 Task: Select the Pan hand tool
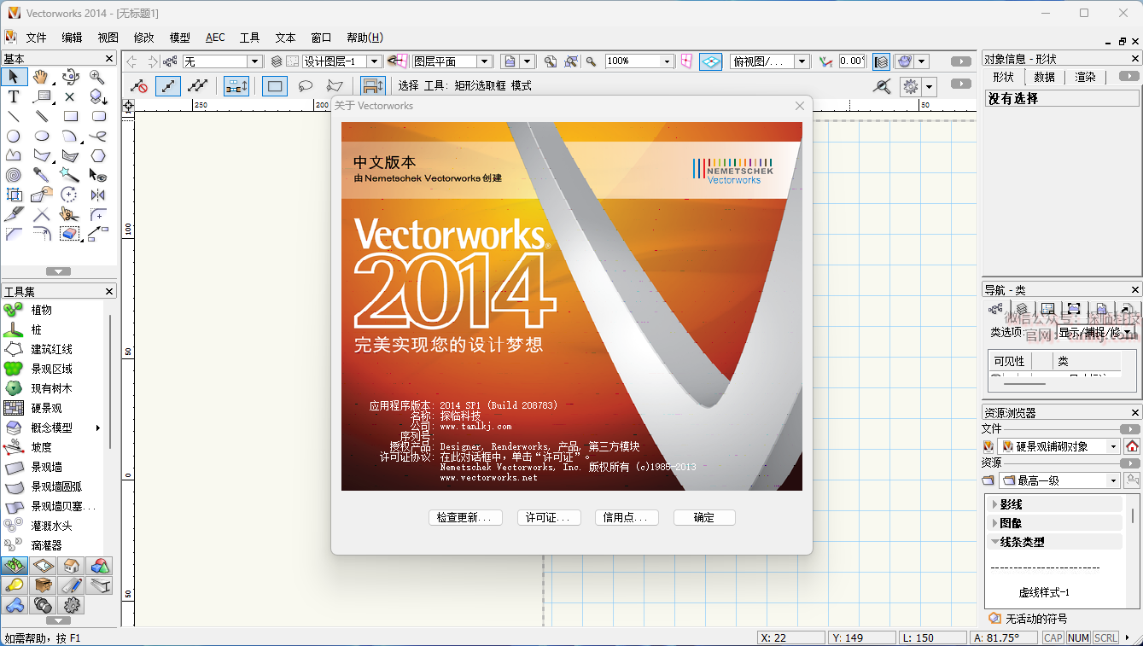(41, 77)
